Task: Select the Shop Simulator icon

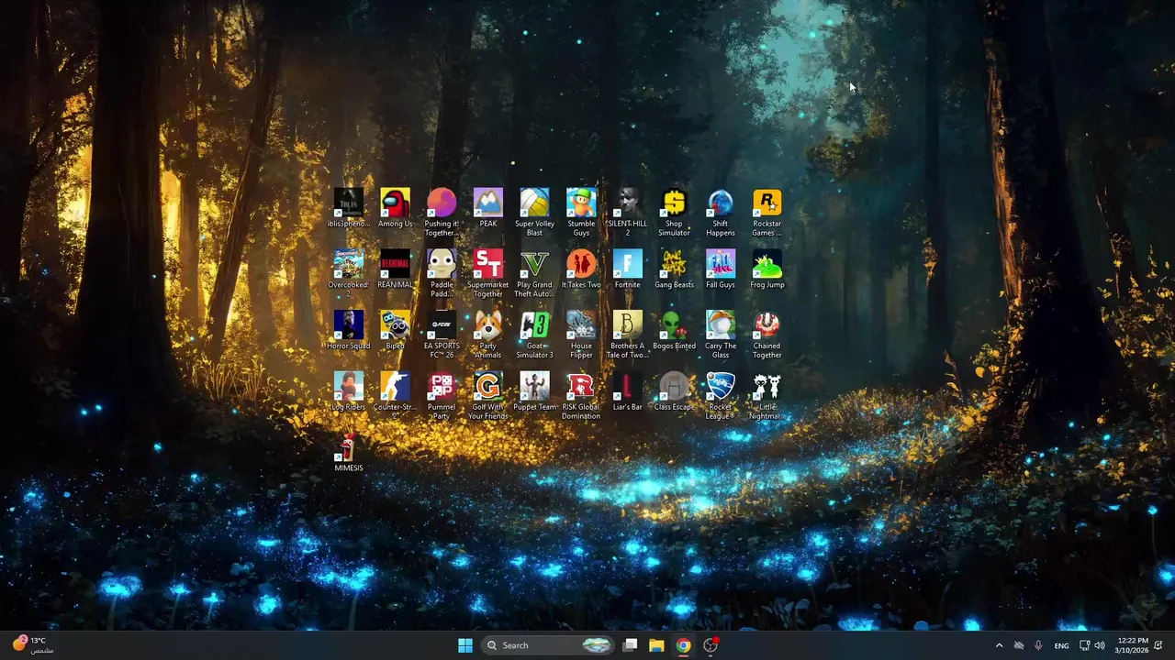Action: (x=674, y=213)
